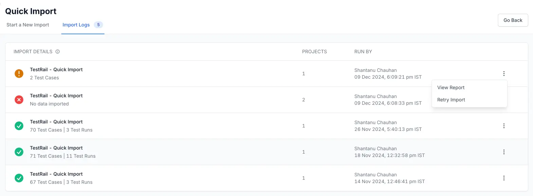Click the No data imported row title
Screen dimensions: 533x196
coord(56,96)
